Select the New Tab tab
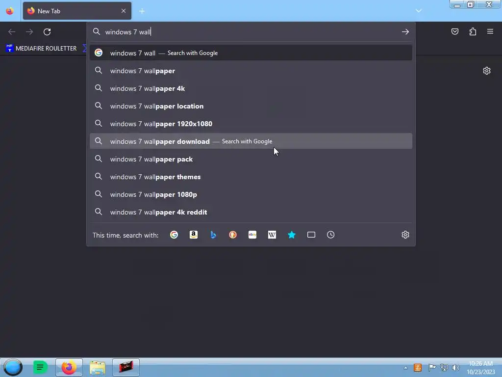 [x=77, y=11]
